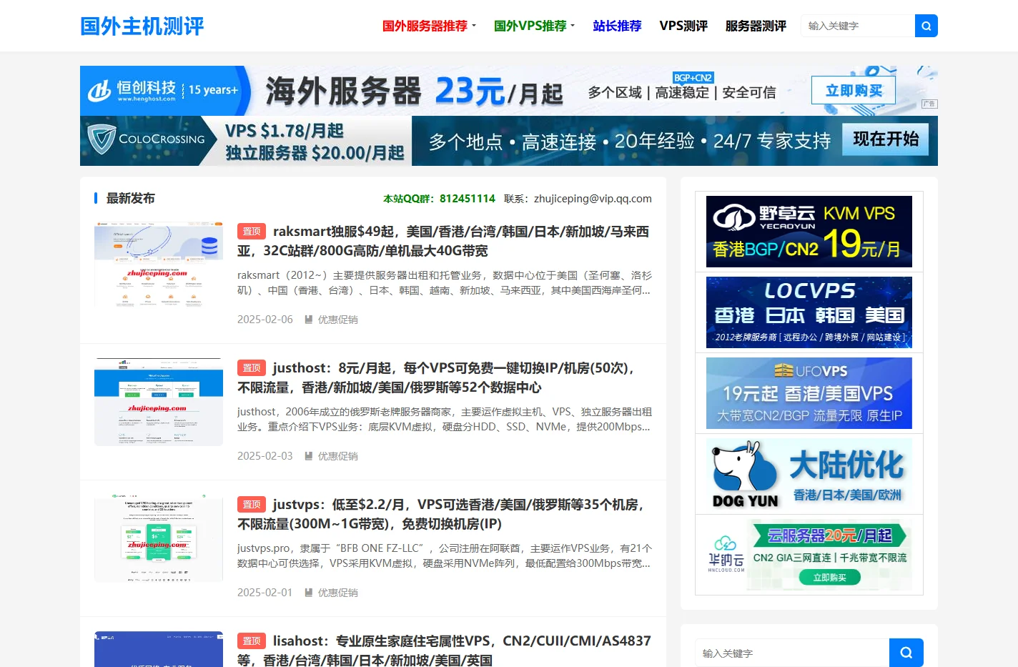
Task: Open the lisahost article thumbnail image
Action: (x=159, y=649)
